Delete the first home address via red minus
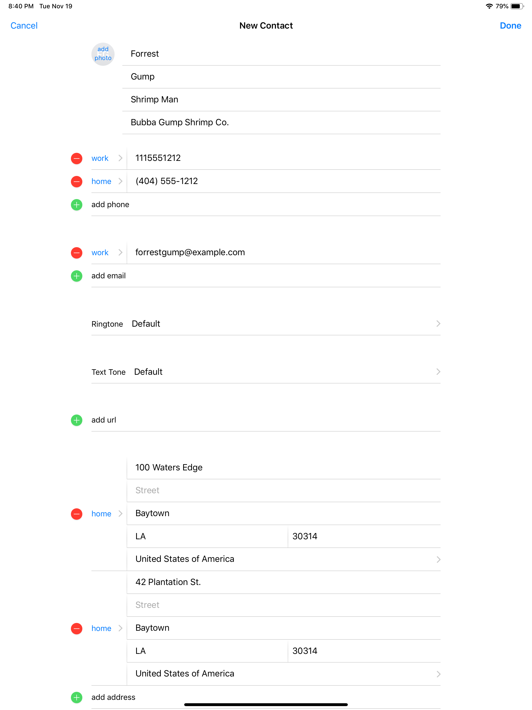The height and width of the screenshot is (710, 532). coord(76,514)
